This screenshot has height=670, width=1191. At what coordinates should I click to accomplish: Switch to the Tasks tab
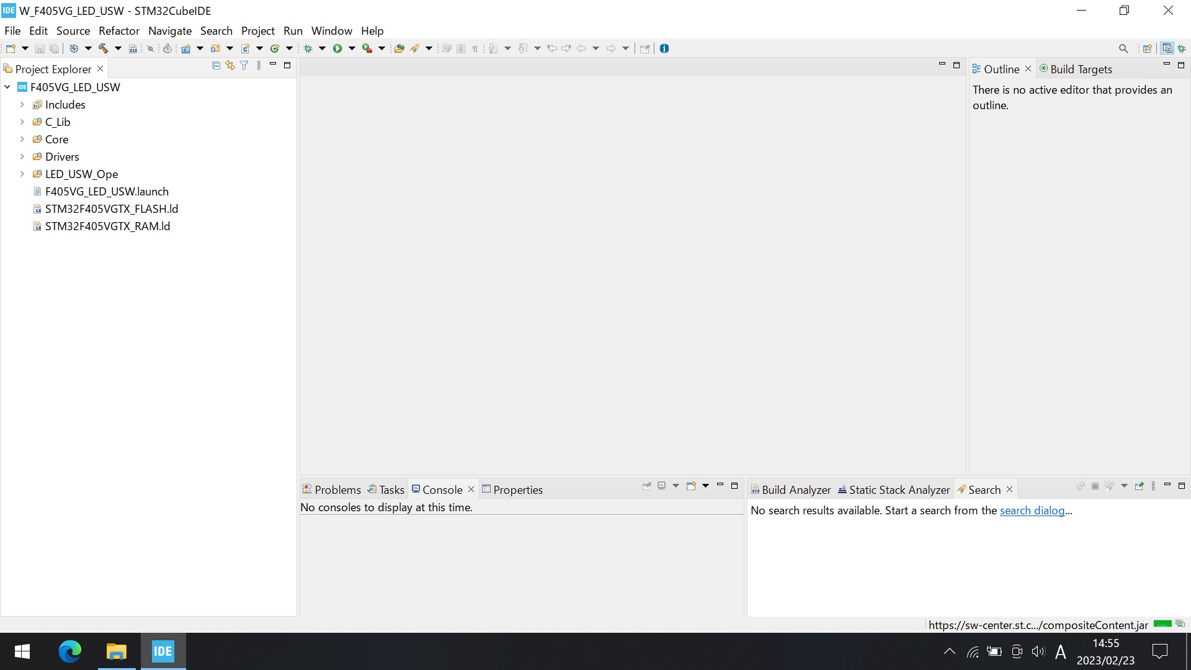pyautogui.click(x=386, y=489)
